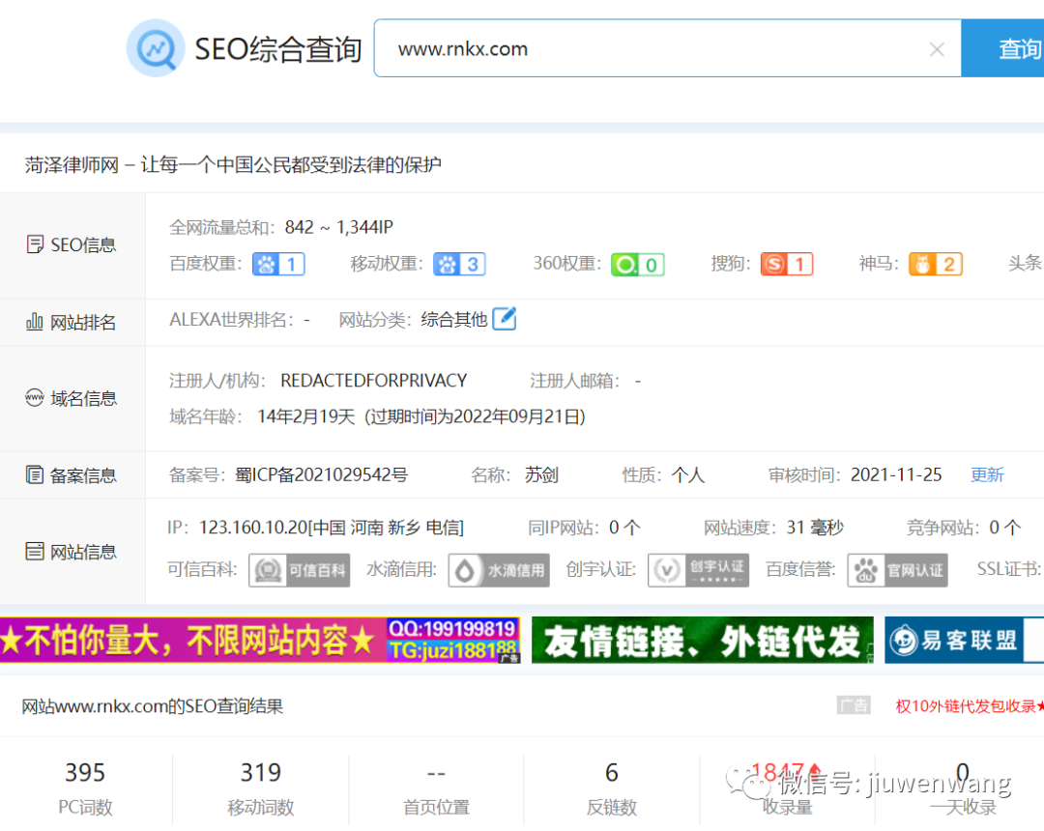
Task: Click the 蜀ICP备2021029542号 record number
Action: click(321, 475)
